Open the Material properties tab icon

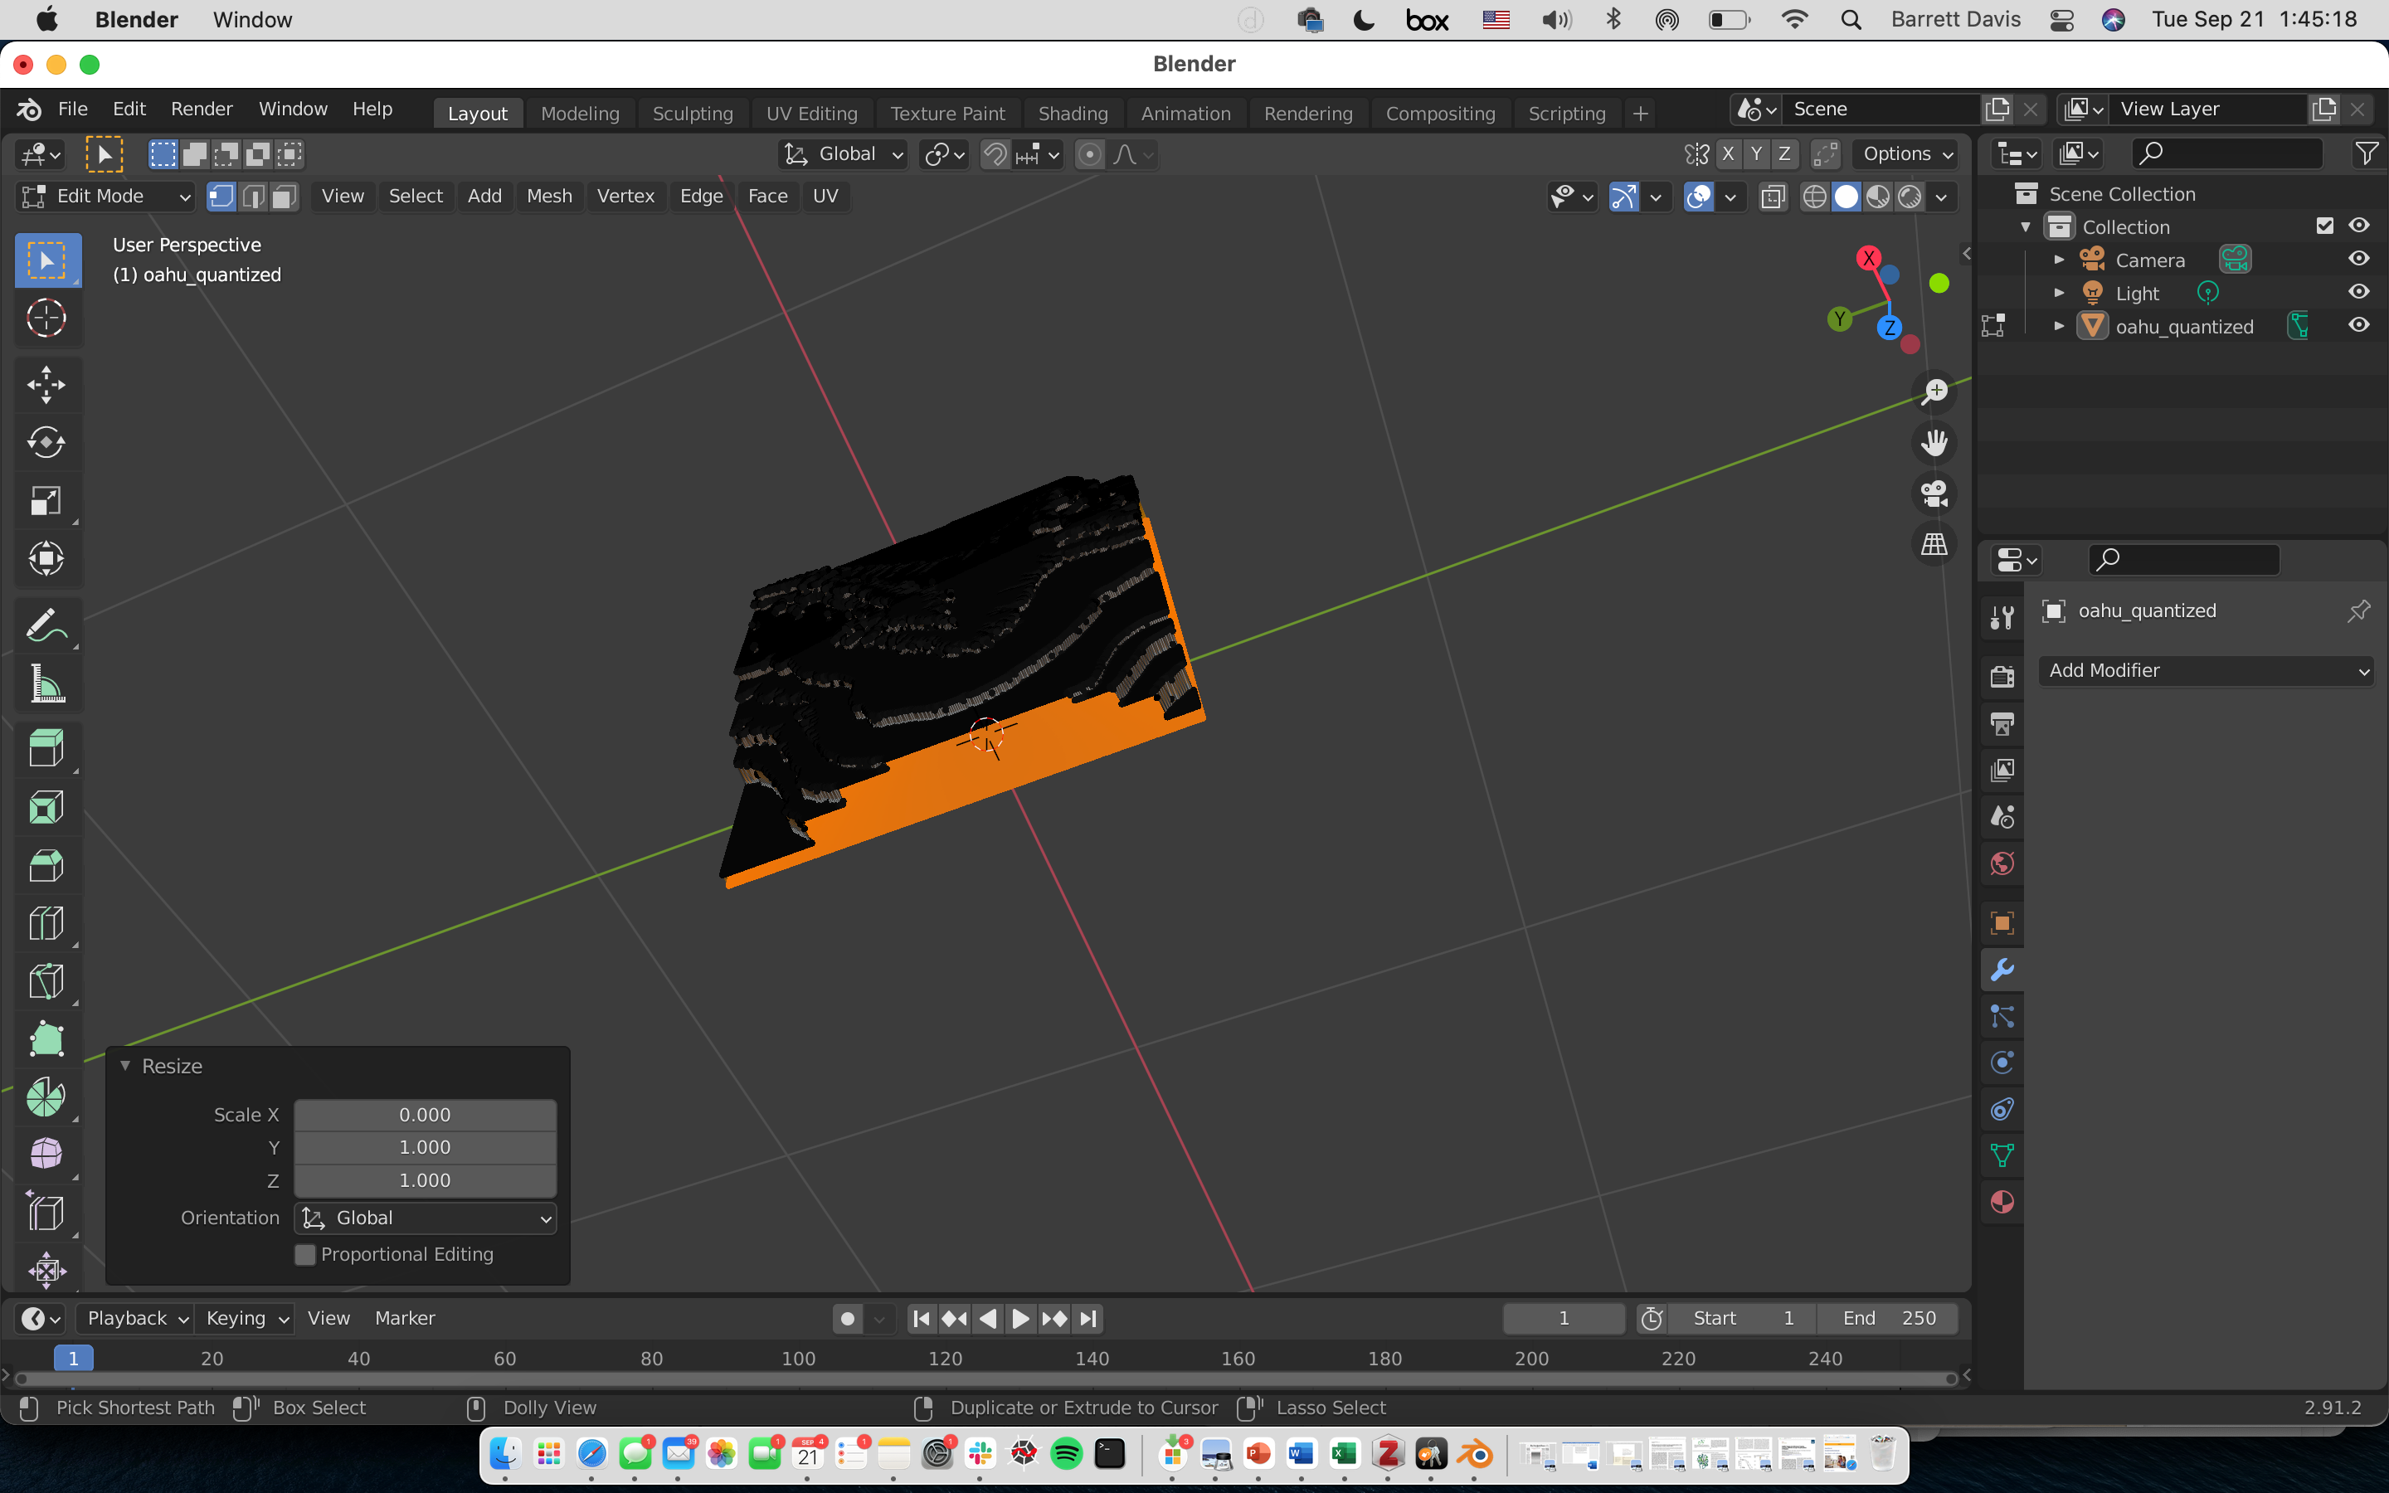[2002, 1203]
